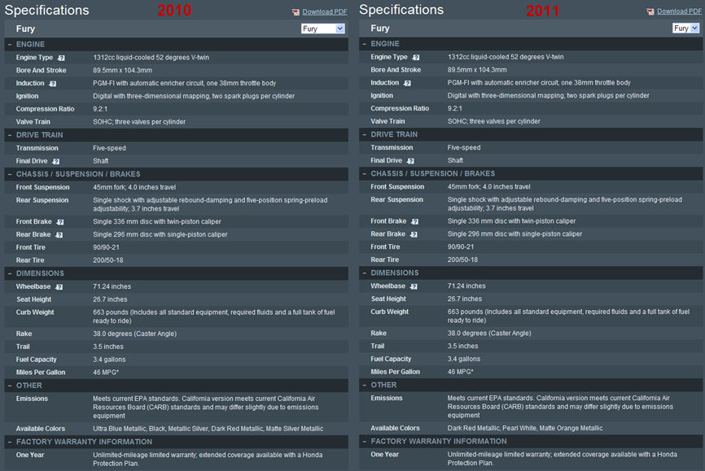Collapse the DRIVE TRAIN section in 2011 panel
The image size is (705, 471).
[365, 135]
